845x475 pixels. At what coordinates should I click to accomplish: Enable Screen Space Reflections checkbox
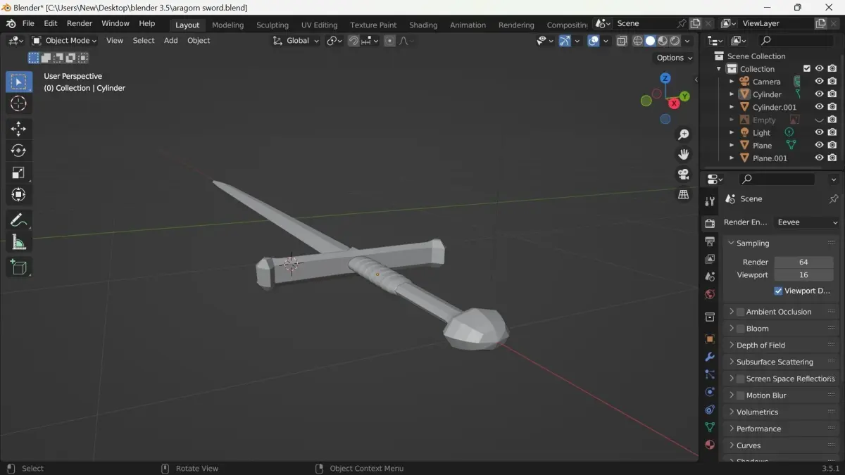click(x=740, y=379)
